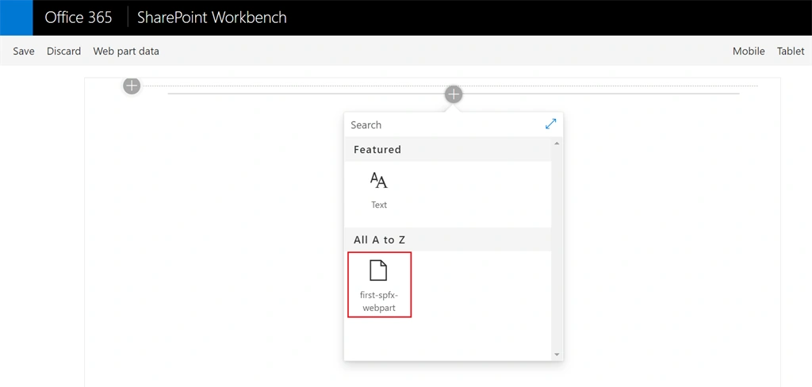812x387 pixels.
Task: Click the first-spfx-webpart label
Action: (378, 302)
